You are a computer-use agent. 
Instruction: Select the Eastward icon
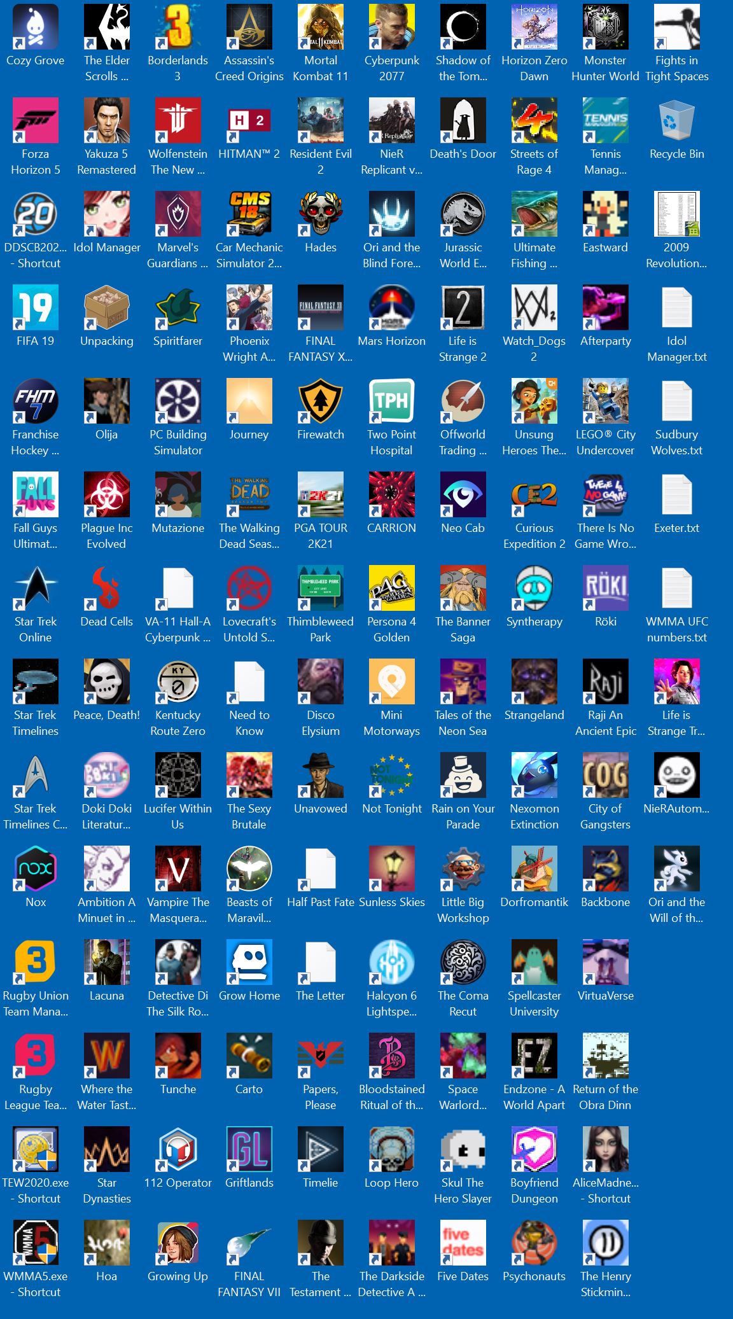click(606, 214)
